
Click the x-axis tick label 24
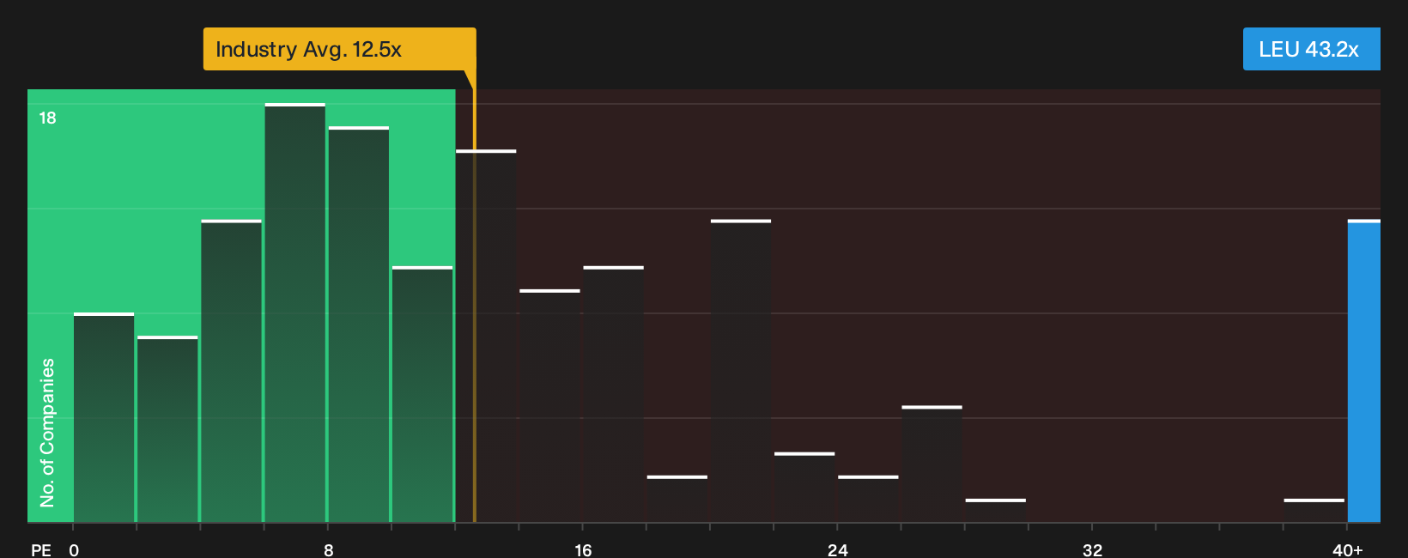838,549
